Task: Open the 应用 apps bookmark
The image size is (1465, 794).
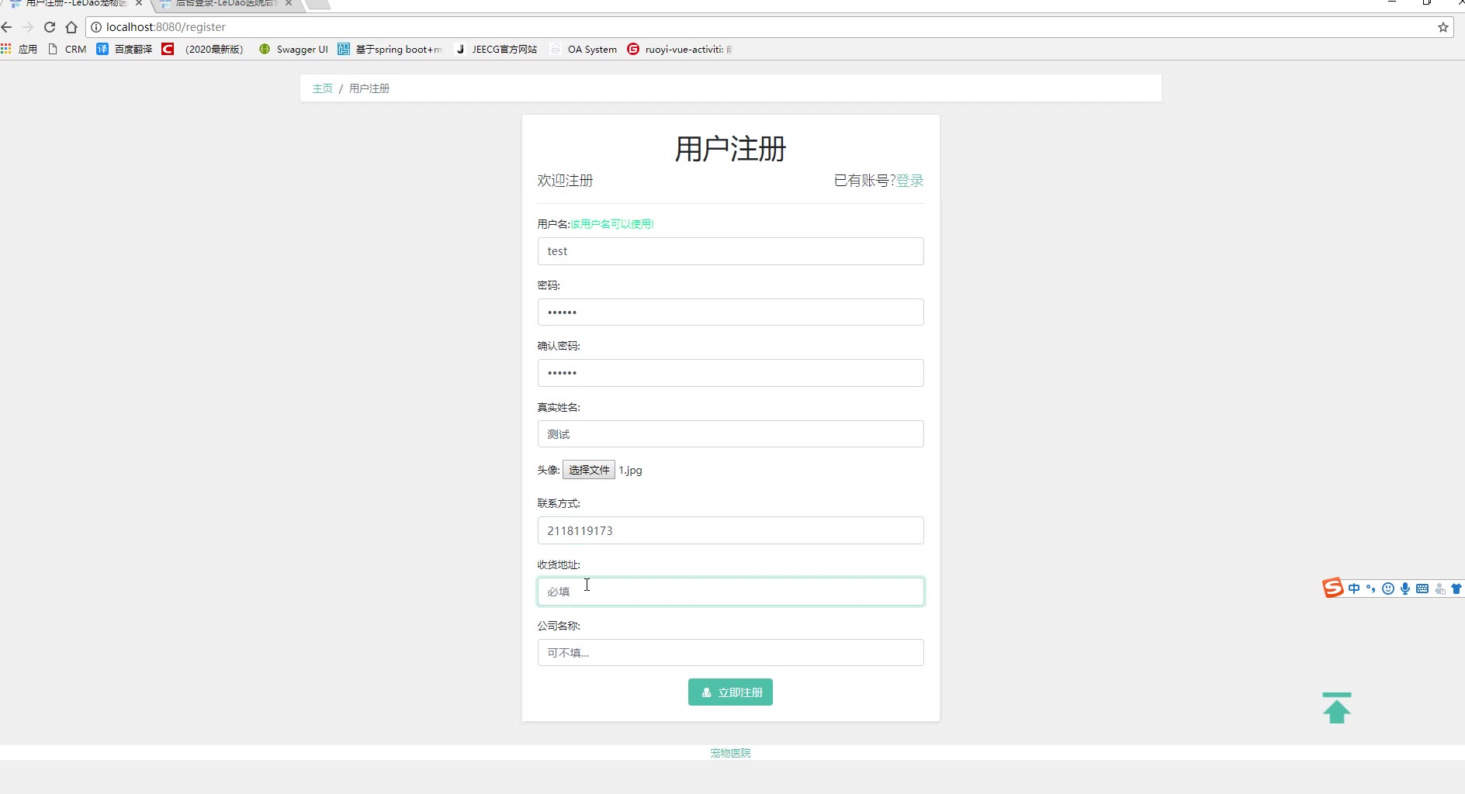Action: pyautogui.click(x=19, y=49)
